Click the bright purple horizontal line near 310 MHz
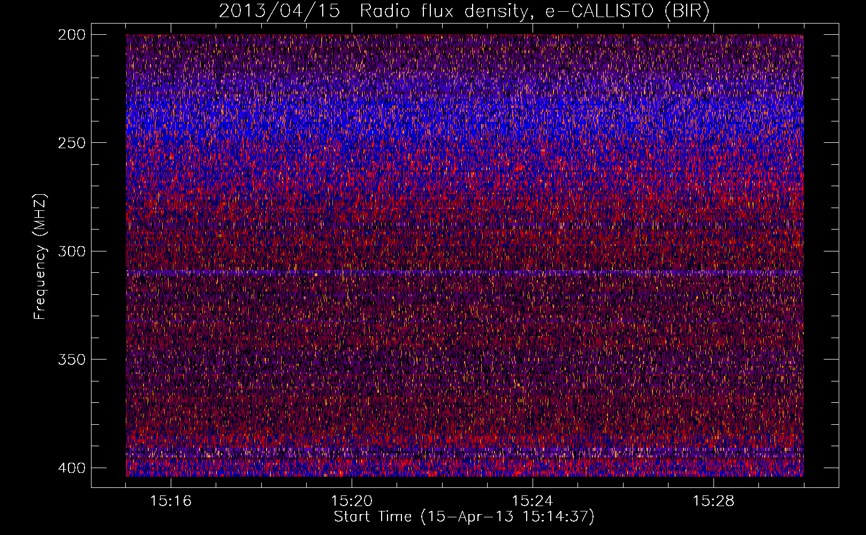The height and width of the screenshot is (535, 866). tap(465, 272)
